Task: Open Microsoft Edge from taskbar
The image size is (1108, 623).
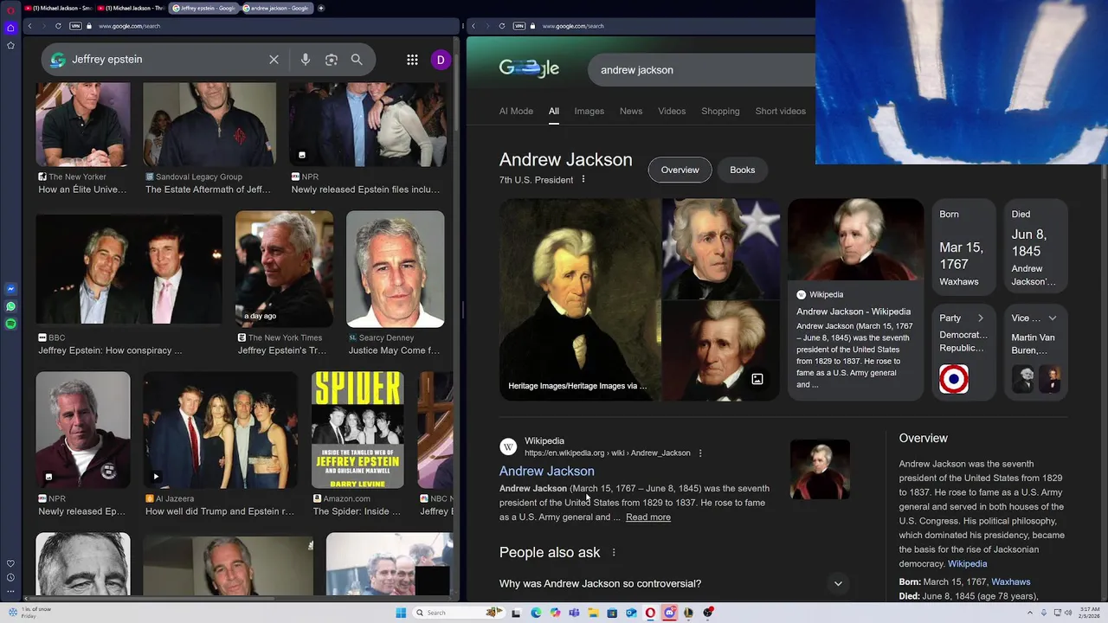Action: (x=536, y=613)
